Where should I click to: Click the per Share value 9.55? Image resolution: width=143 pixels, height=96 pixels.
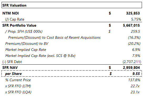(136, 74)
